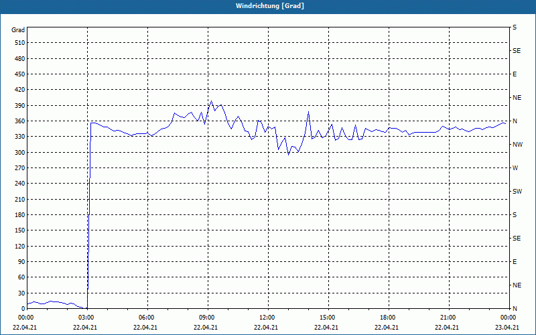Pick the 0 y-axis label
The image size is (536, 335).
point(23,309)
